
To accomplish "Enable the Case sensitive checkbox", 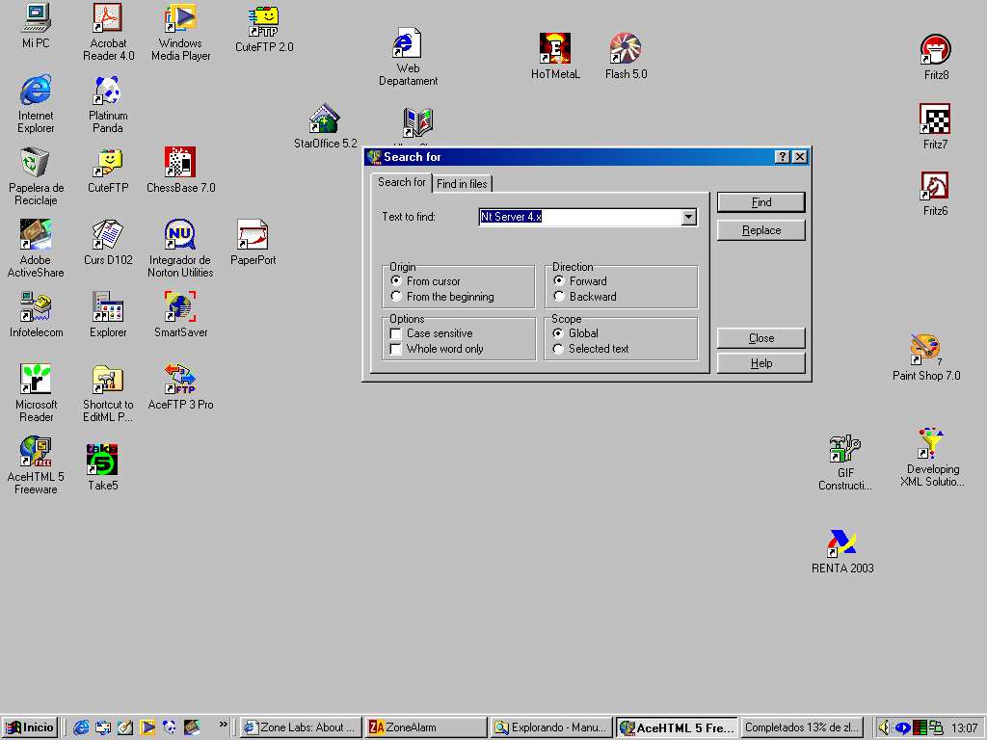I will coord(396,333).
